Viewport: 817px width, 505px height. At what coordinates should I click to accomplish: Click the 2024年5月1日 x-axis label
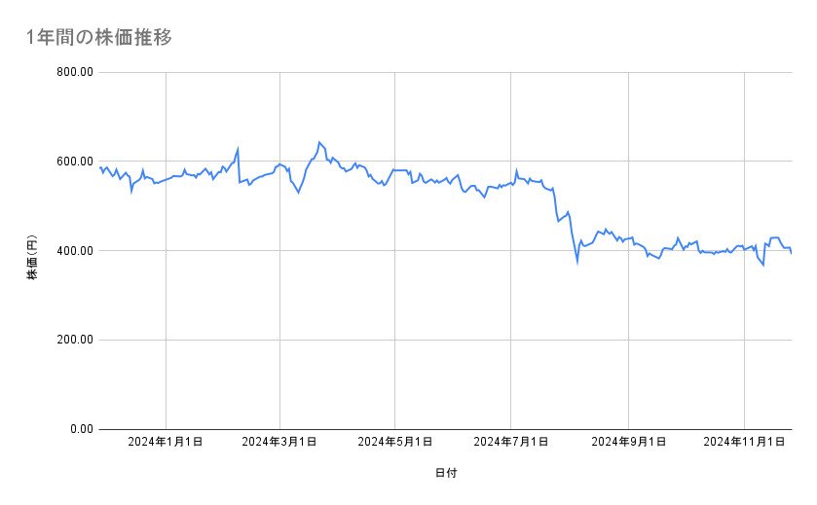pos(395,443)
